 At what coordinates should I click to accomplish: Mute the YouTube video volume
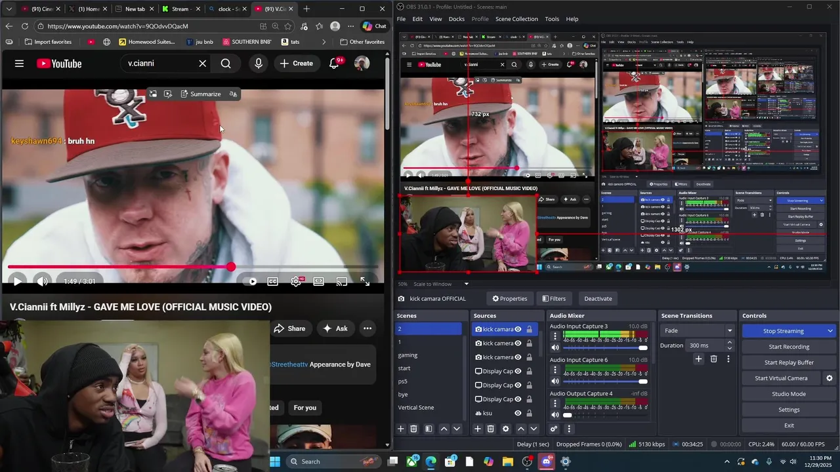[x=42, y=281]
